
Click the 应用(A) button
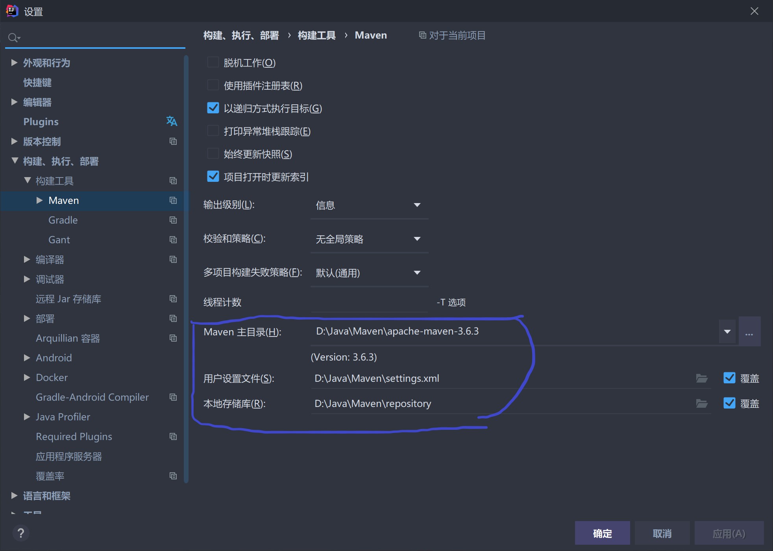tap(729, 533)
